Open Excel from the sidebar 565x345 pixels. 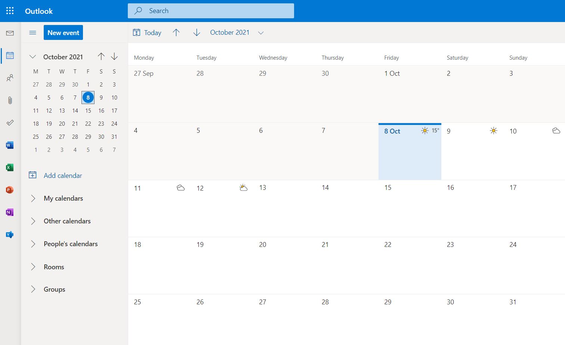(x=10, y=167)
